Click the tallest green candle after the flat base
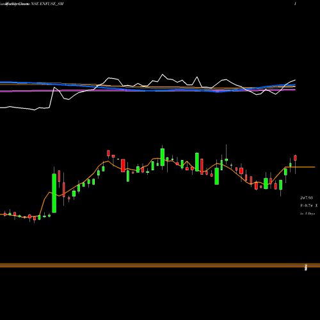Image resolution: width=320 pixels, height=320 pixels. coord(54,193)
